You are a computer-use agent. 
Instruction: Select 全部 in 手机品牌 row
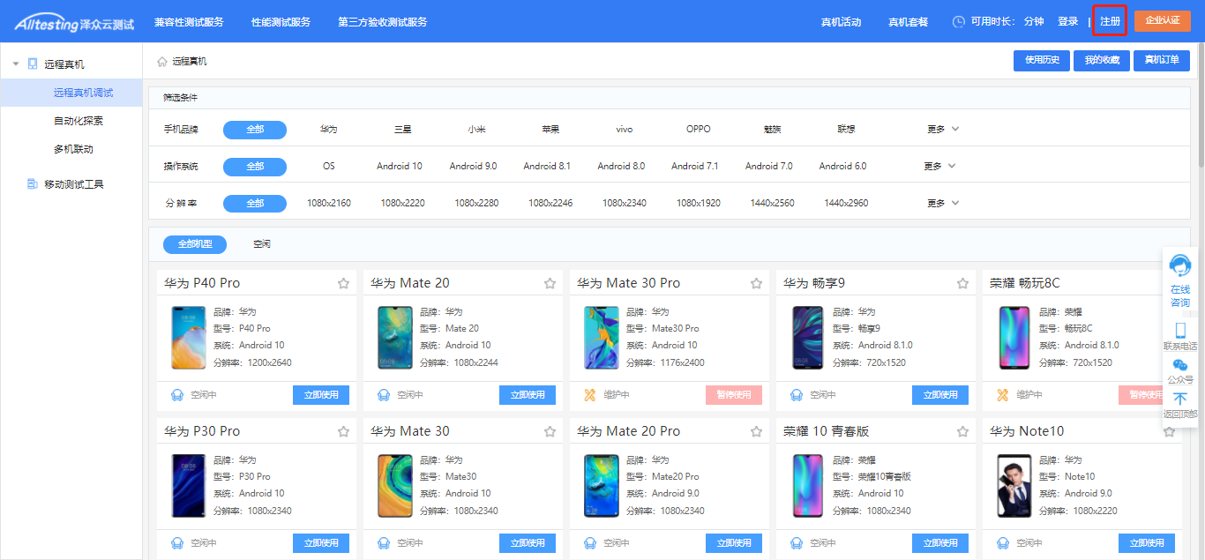pyautogui.click(x=255, y=130)
